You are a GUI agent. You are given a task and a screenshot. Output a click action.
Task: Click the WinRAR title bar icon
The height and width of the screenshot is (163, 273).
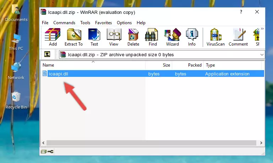(x=43, y=12)
